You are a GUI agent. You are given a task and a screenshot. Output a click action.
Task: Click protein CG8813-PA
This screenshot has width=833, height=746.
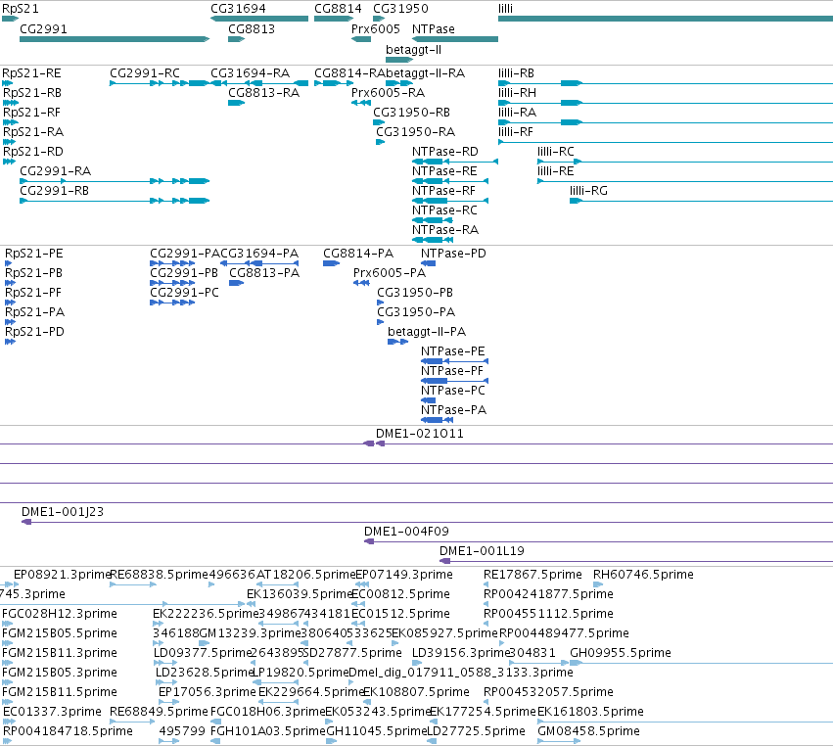(x=264, y=272)
